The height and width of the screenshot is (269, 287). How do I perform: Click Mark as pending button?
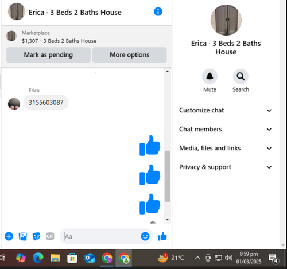[48, 55]
